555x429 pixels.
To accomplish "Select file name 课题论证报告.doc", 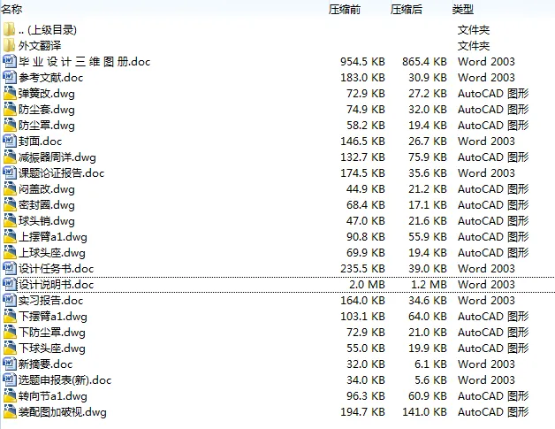I will click(62, 173).
